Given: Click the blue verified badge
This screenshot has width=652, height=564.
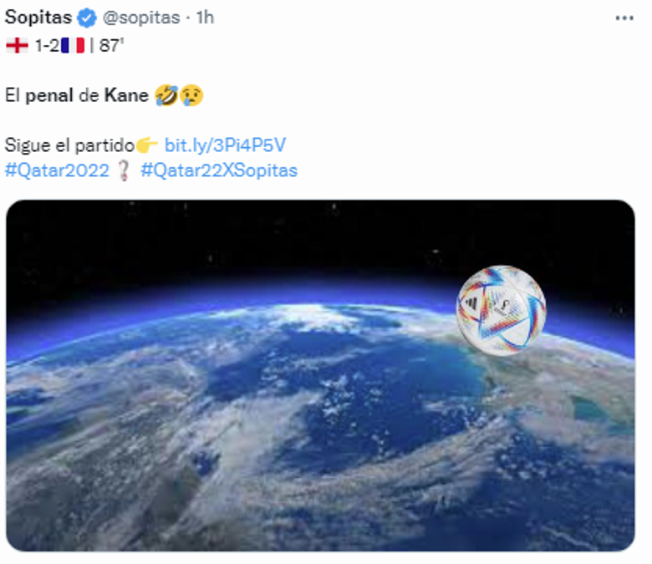Looking at the screenshot, I should pyautogui.click(x=86, y=18).
